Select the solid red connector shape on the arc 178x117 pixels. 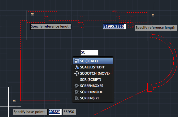point(150,87)
